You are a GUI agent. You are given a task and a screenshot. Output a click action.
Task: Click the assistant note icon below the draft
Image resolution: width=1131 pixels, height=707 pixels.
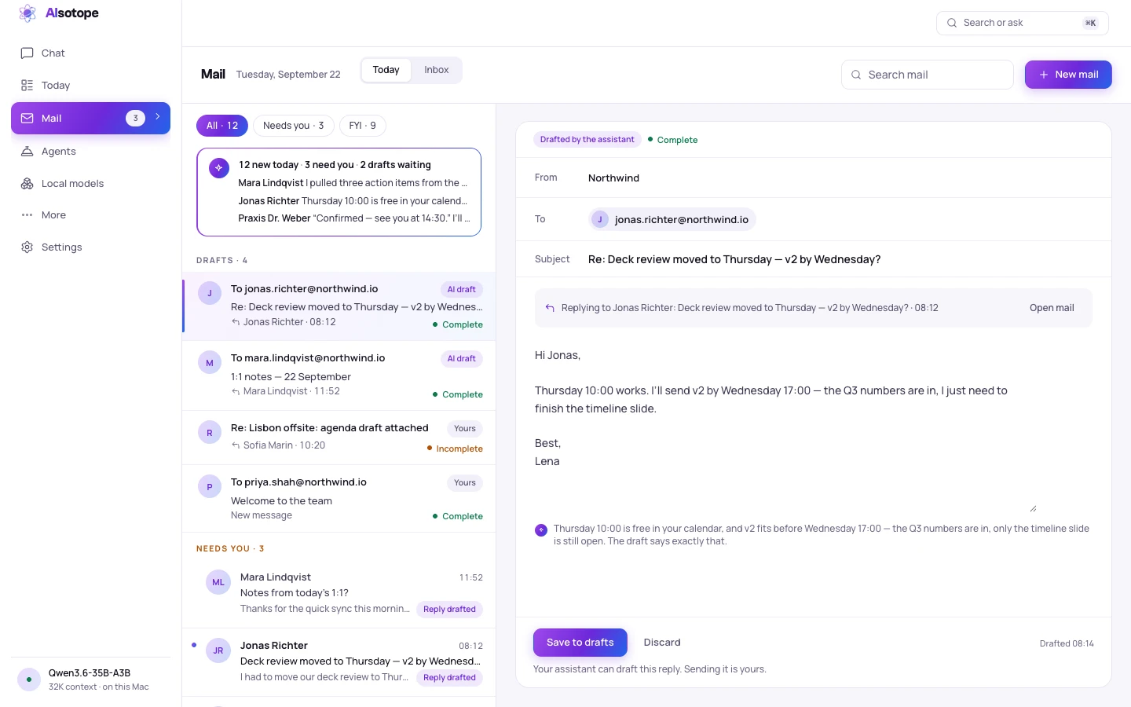[541, 530]
